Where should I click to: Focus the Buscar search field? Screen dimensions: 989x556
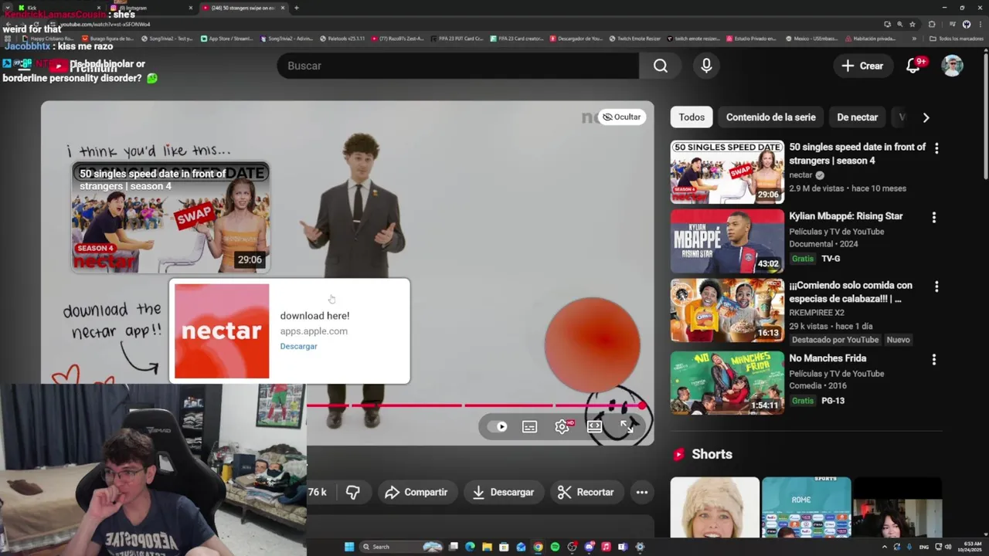pos(458,66)
